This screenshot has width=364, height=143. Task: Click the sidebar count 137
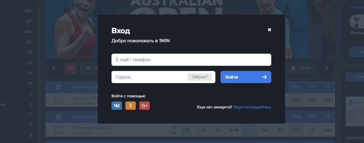tap(29, 21)
